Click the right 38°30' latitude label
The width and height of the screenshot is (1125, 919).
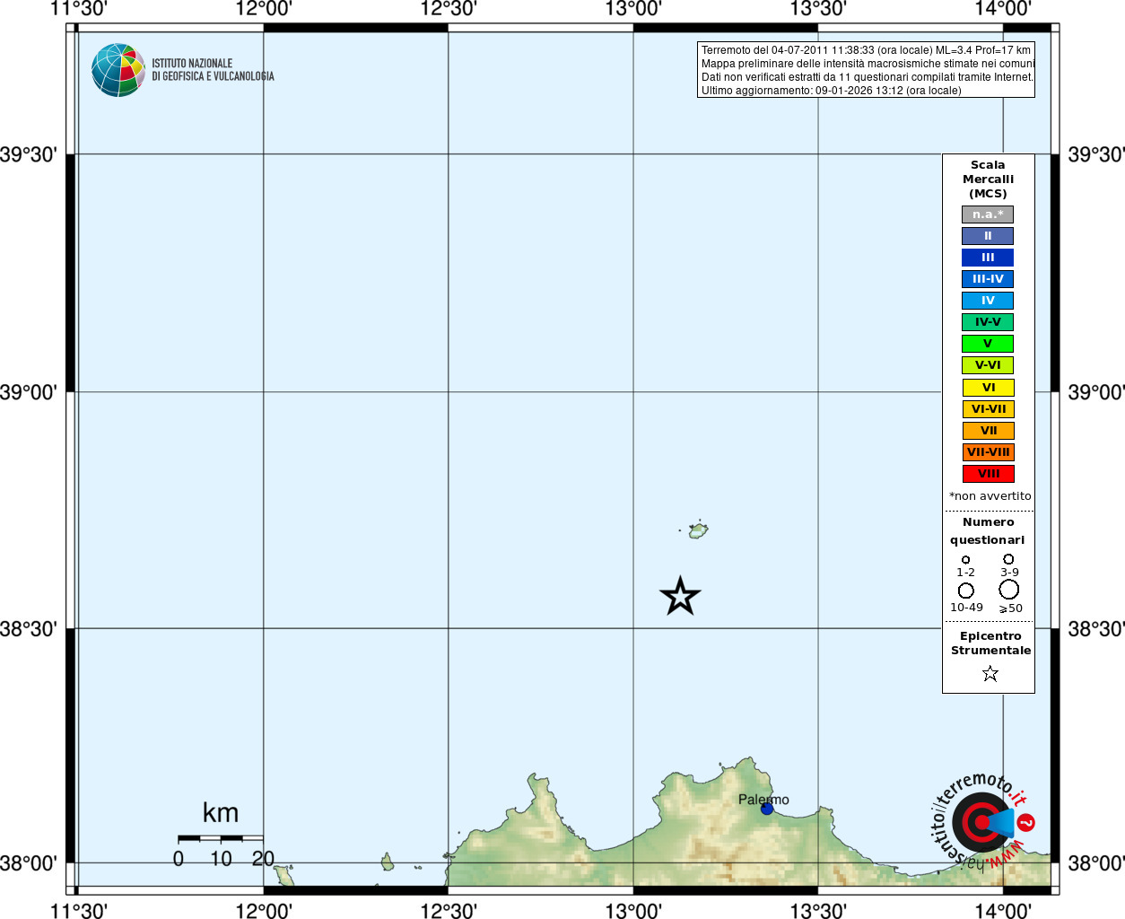pos(1095,629)
